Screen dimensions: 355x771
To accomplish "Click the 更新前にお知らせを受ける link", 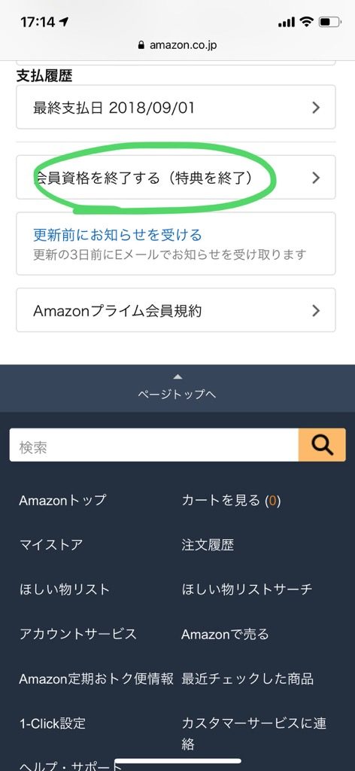I will tap(117, 235).
